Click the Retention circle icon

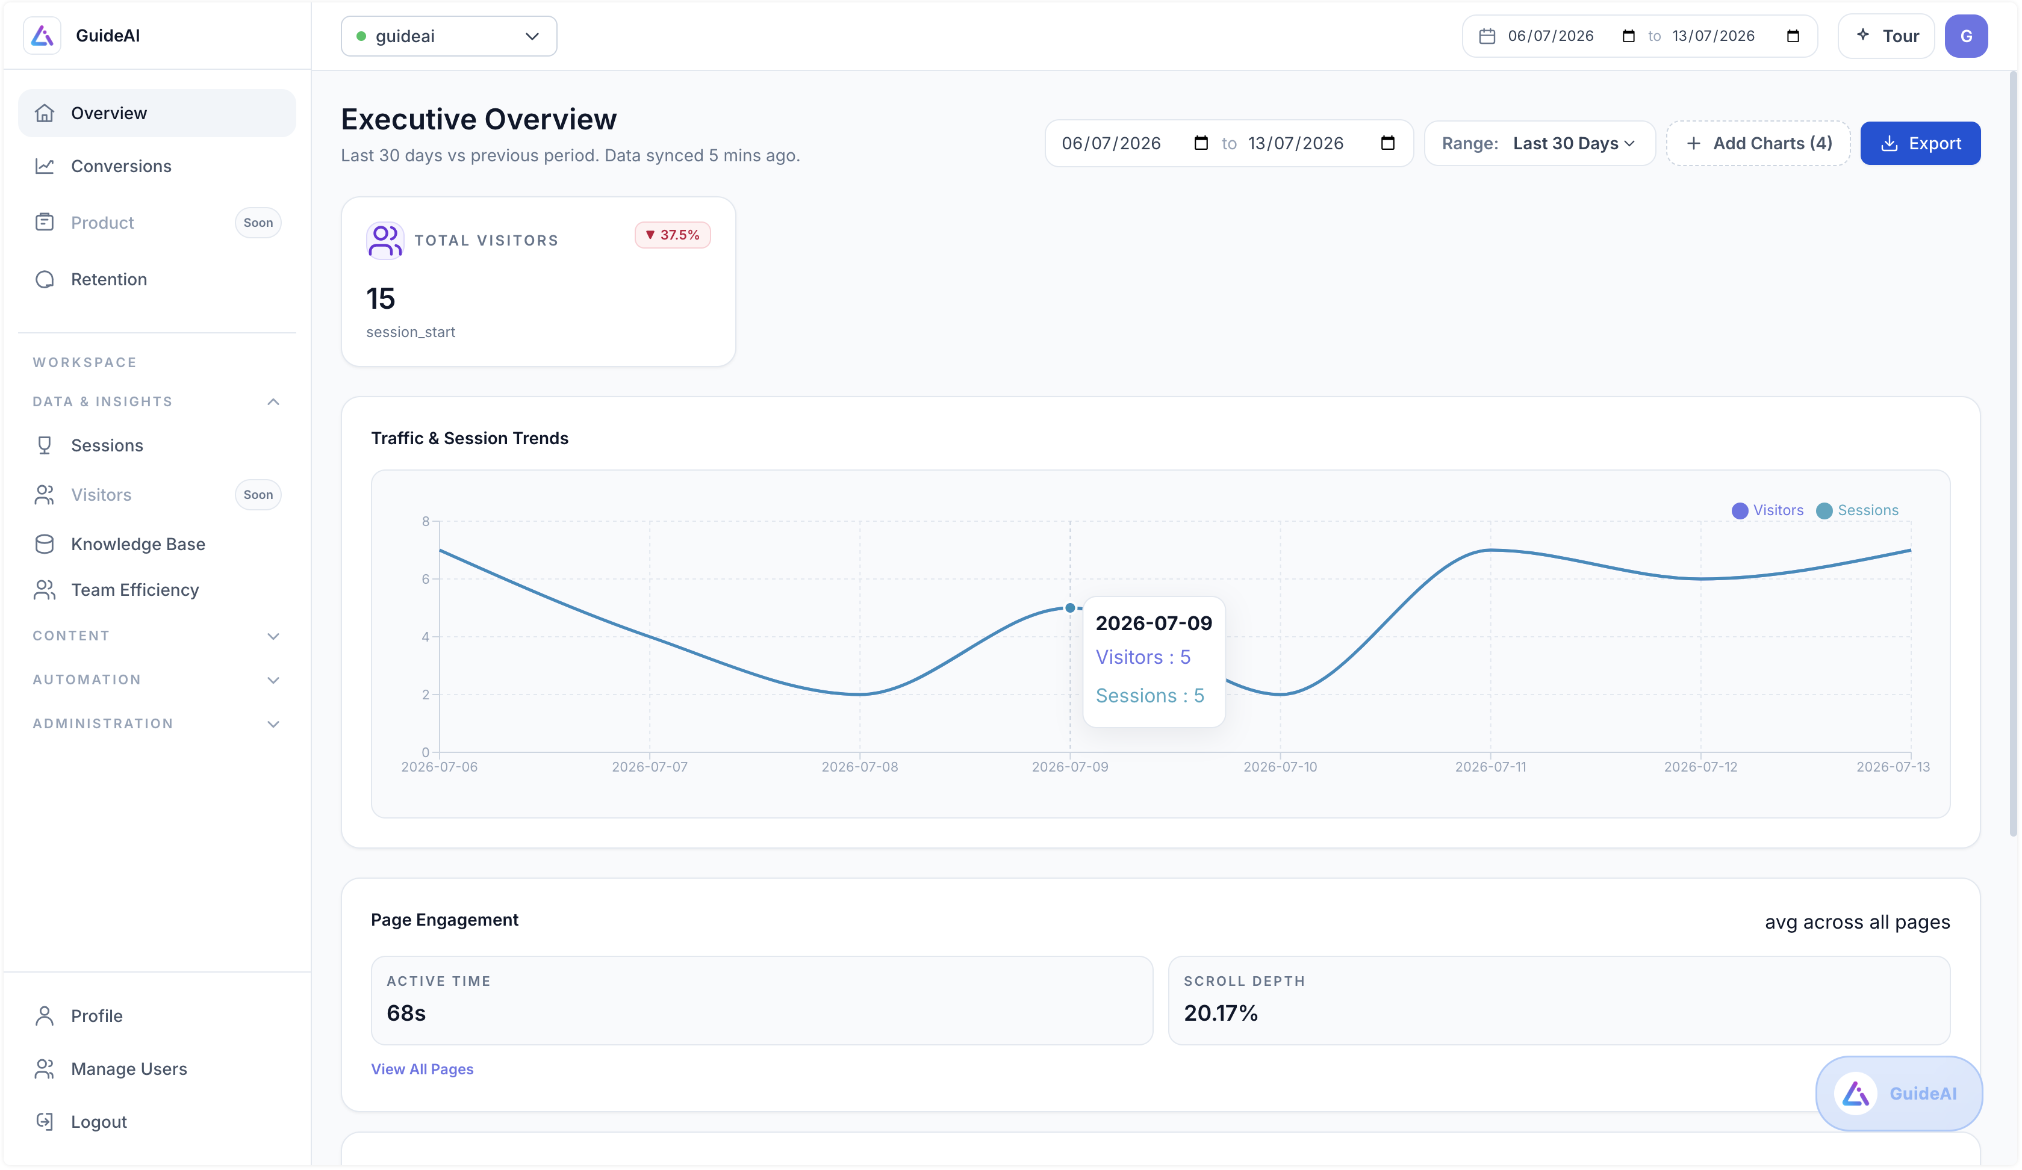[45, 279]
